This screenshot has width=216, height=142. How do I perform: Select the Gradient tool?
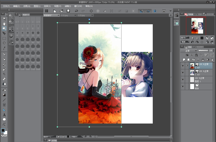click(x=4, y=95)
